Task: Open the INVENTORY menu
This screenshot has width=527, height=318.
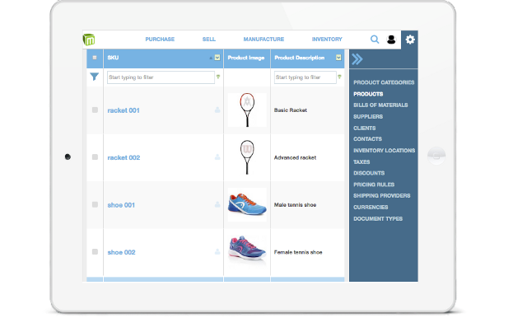Action: coord(327,40)
